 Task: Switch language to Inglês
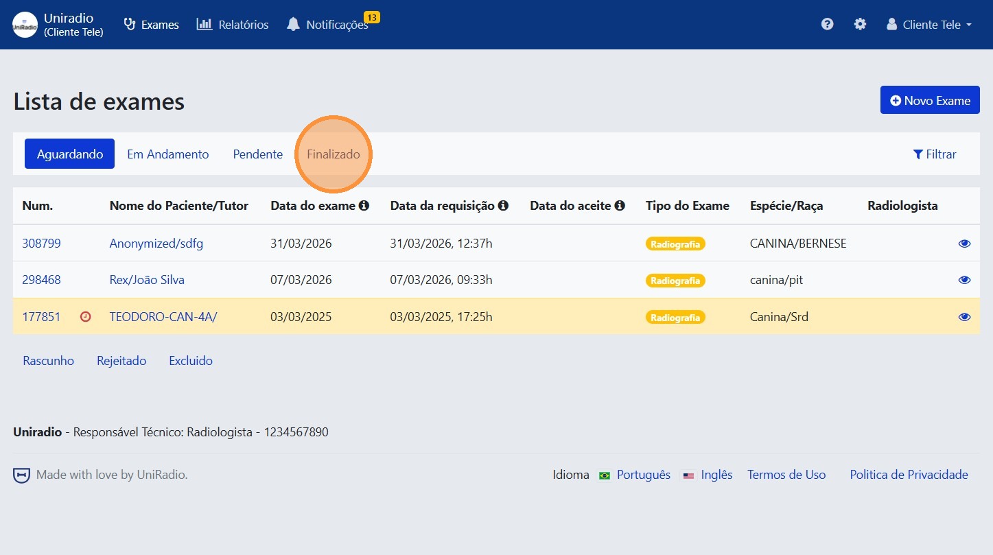(x=716, y=475)
